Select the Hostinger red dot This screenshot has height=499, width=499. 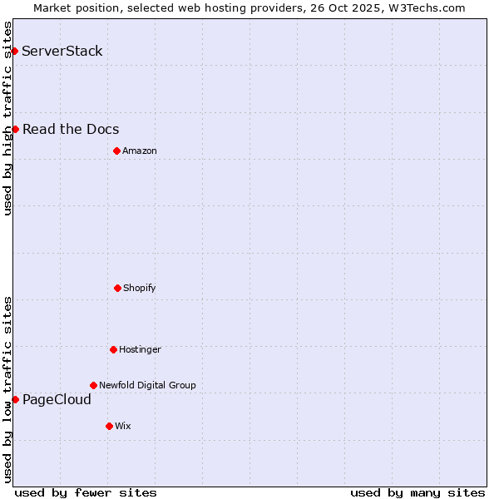point(113,349)
